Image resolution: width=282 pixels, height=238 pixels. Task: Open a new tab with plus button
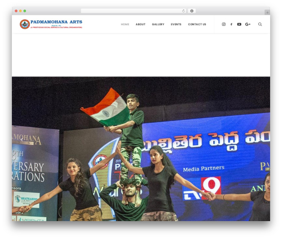267,12
